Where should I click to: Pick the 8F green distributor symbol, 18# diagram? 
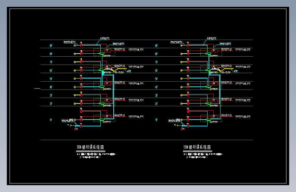(101, 54)
